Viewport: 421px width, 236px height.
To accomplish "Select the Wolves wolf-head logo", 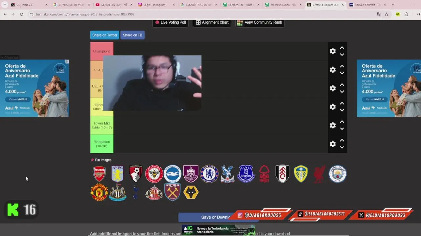I will tap(191, 192).
